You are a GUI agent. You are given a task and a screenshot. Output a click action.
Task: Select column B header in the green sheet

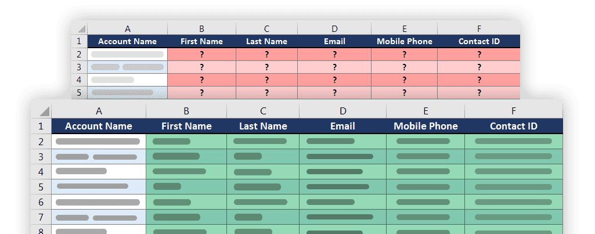[186, 111]
